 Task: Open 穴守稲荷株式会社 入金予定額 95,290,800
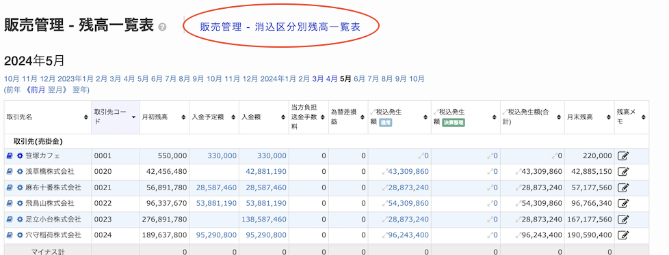(x=216, y=235)
